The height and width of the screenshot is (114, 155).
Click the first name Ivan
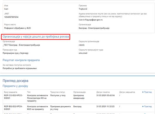point(6,9)
